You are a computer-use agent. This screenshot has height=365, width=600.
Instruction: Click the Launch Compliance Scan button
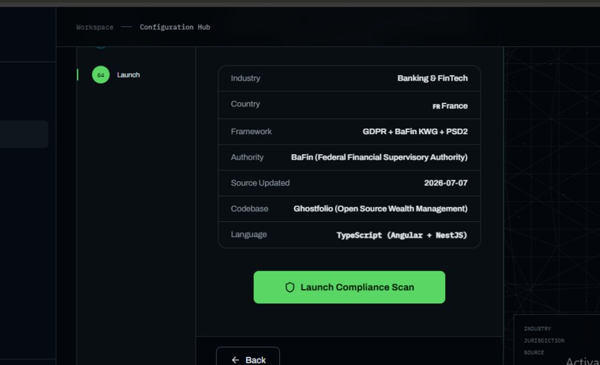[349, 288]
